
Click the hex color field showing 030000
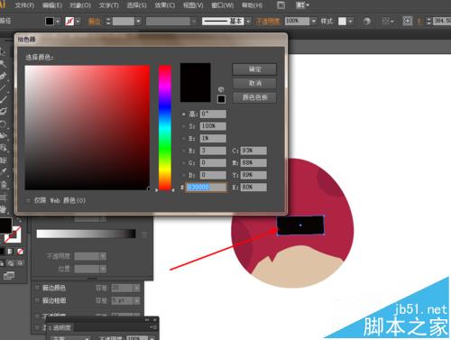[x=206, y=187]
